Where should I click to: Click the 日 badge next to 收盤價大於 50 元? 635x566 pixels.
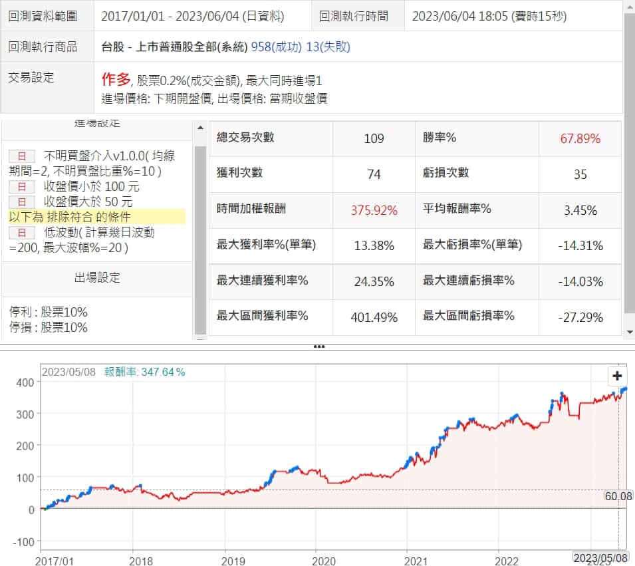[x=21, y=202]
